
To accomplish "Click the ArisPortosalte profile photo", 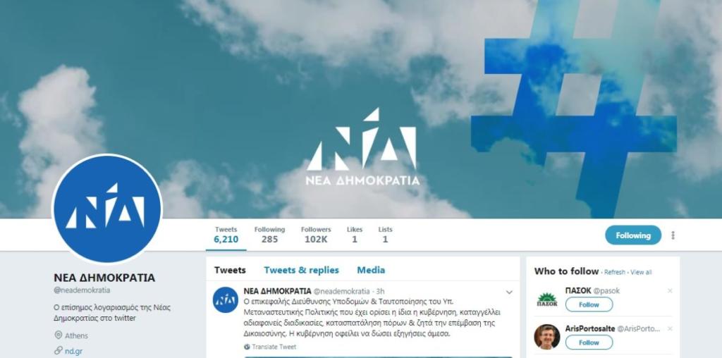I will [547, 337].
